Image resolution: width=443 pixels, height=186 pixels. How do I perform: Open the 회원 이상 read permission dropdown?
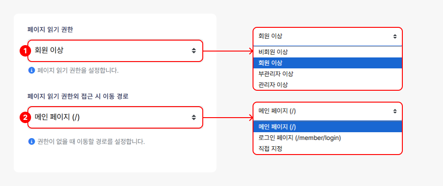click(114, 51)
